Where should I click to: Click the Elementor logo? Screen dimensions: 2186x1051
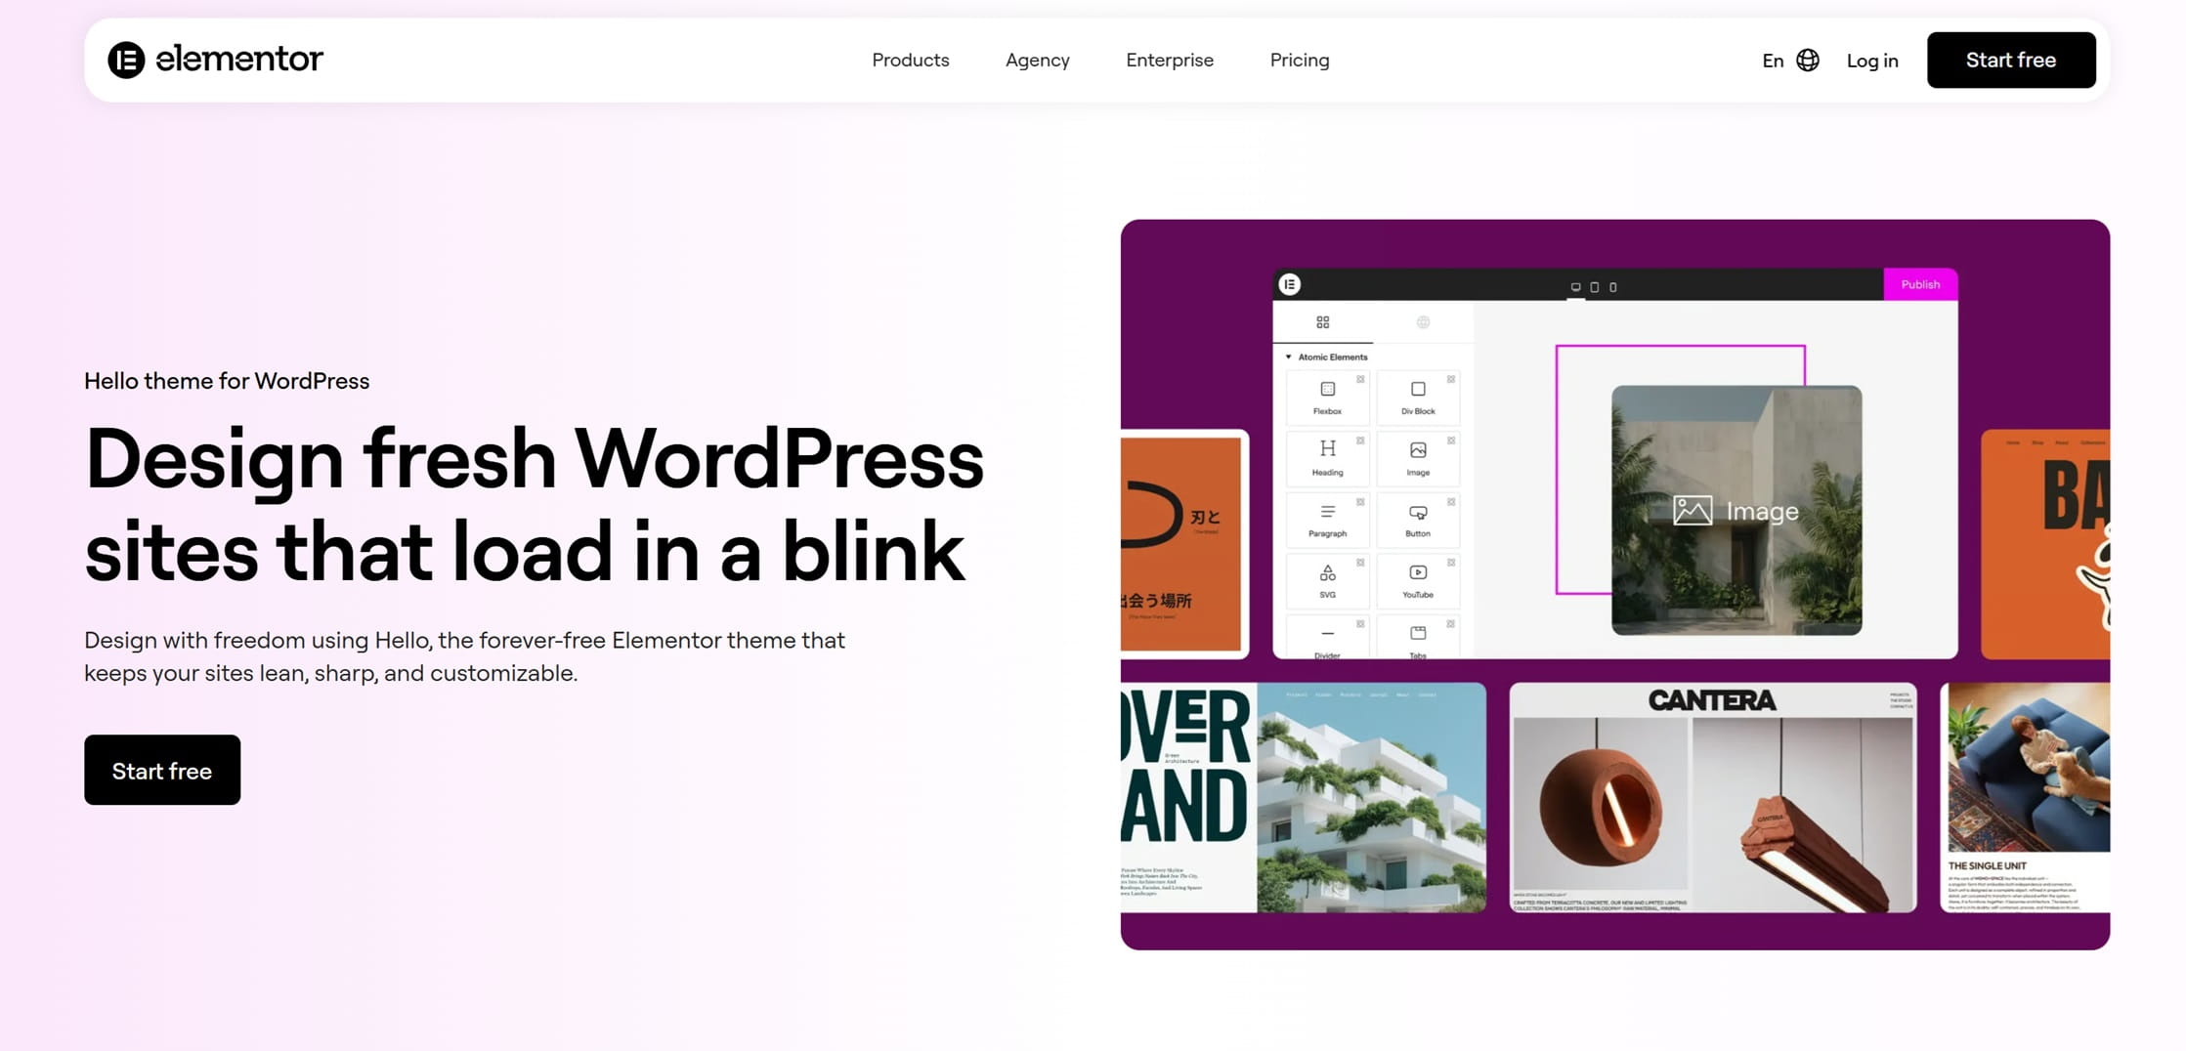click(215, 60)
